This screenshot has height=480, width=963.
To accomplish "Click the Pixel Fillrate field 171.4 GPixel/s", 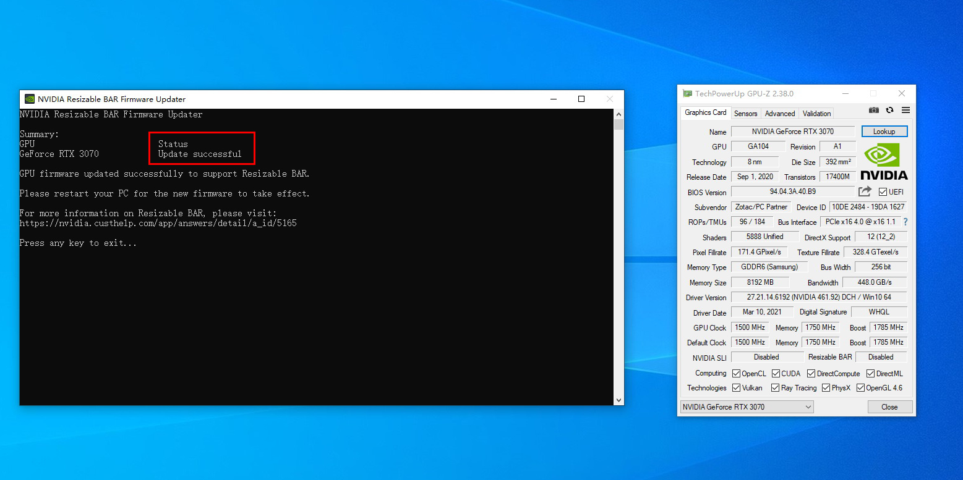I will point(760,252).
